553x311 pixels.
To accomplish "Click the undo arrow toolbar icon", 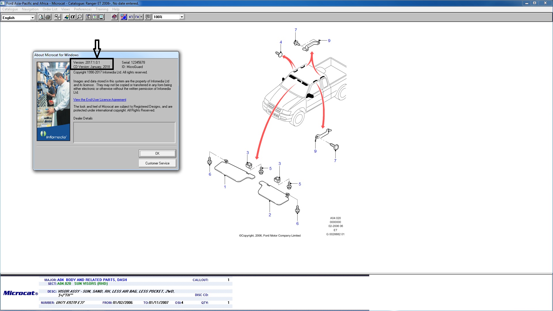I will pos(131,17).
